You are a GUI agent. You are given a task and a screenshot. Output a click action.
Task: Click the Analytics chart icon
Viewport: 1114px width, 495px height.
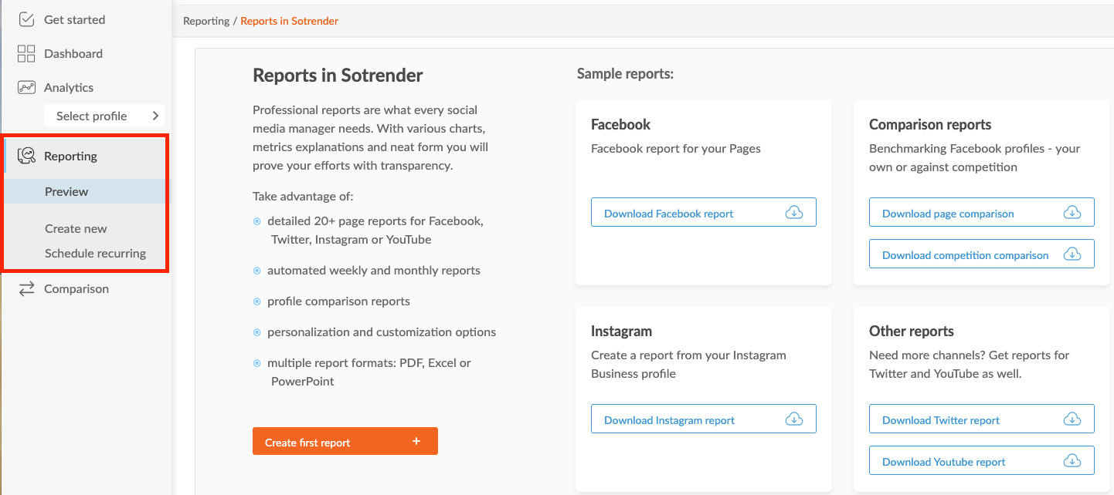tap(26, 87)
